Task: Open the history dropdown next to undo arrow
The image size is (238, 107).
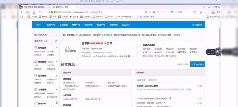Action: tap(43, 12)
